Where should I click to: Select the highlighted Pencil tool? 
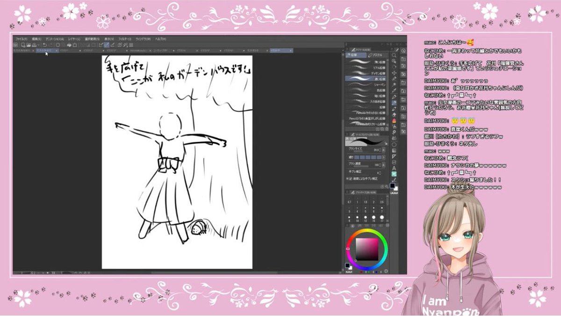click(394, 103)
